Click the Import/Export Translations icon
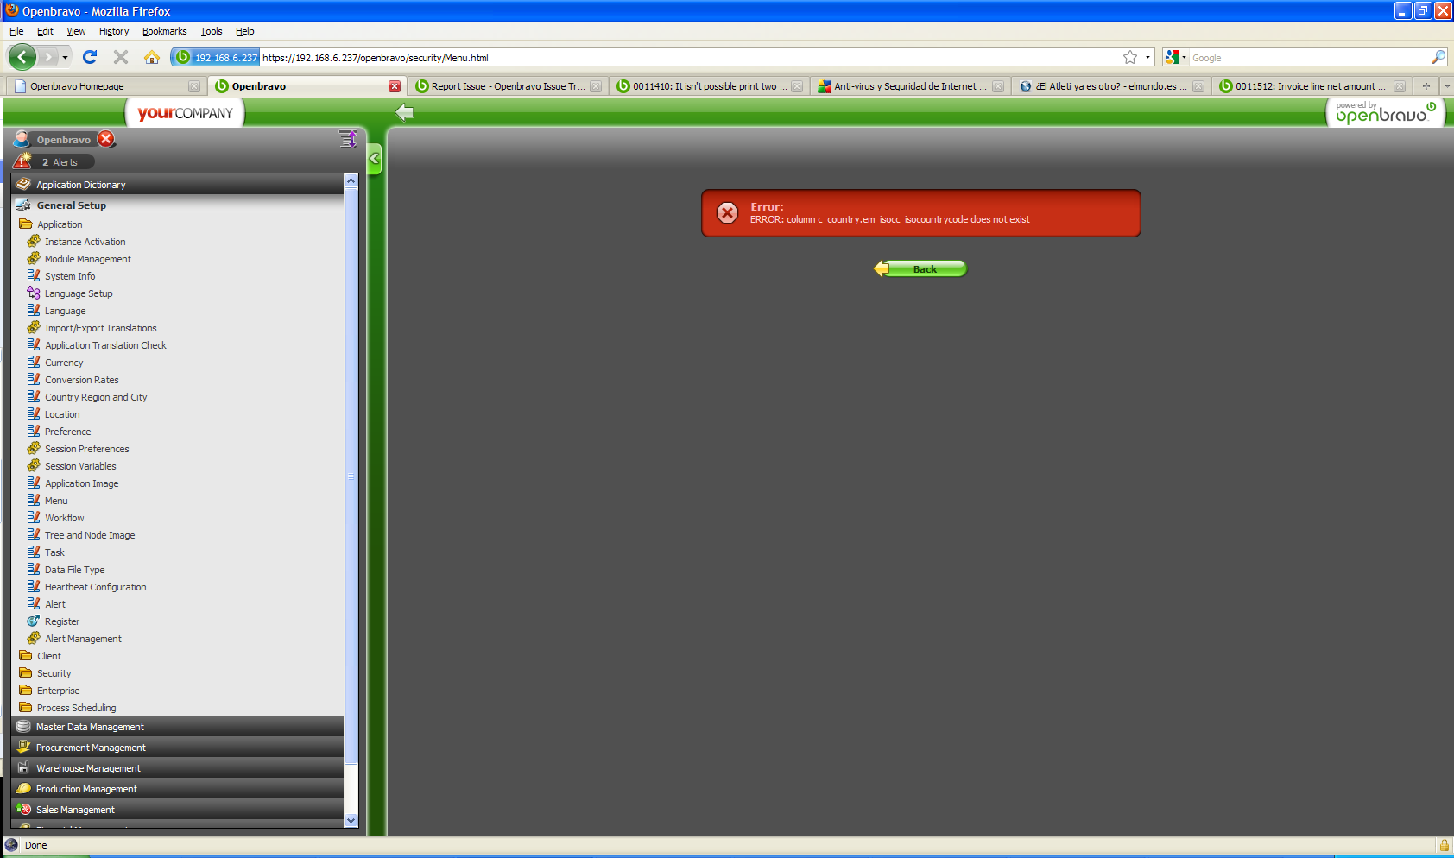 (34, 327)
